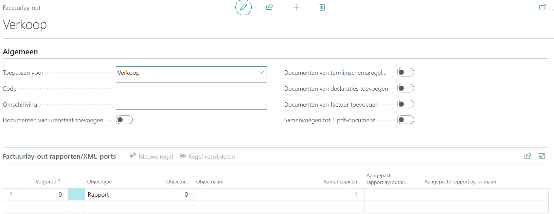The width and height of the screenshot is (554, 214).
Task: Open page in new window icon
Action: point(542,7)
